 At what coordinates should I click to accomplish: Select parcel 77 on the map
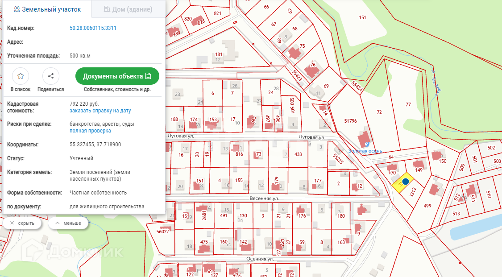coord(408,104)
